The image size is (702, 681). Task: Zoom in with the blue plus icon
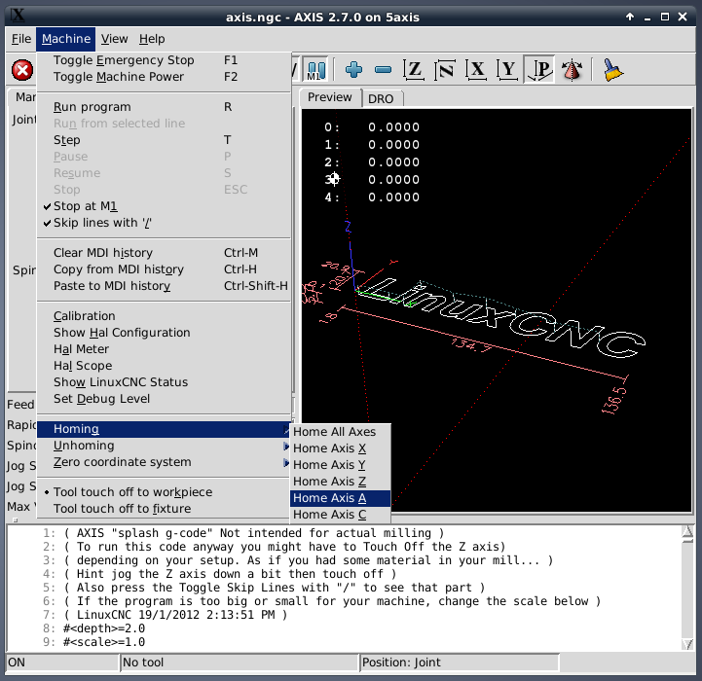353,70
